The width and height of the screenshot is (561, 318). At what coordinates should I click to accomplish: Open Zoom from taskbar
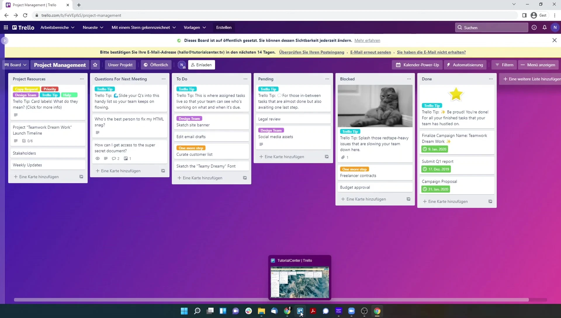click(352, 311)
